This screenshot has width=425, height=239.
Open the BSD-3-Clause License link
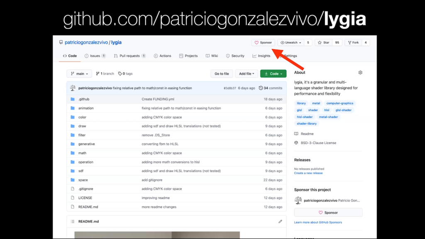coord(318,143)
